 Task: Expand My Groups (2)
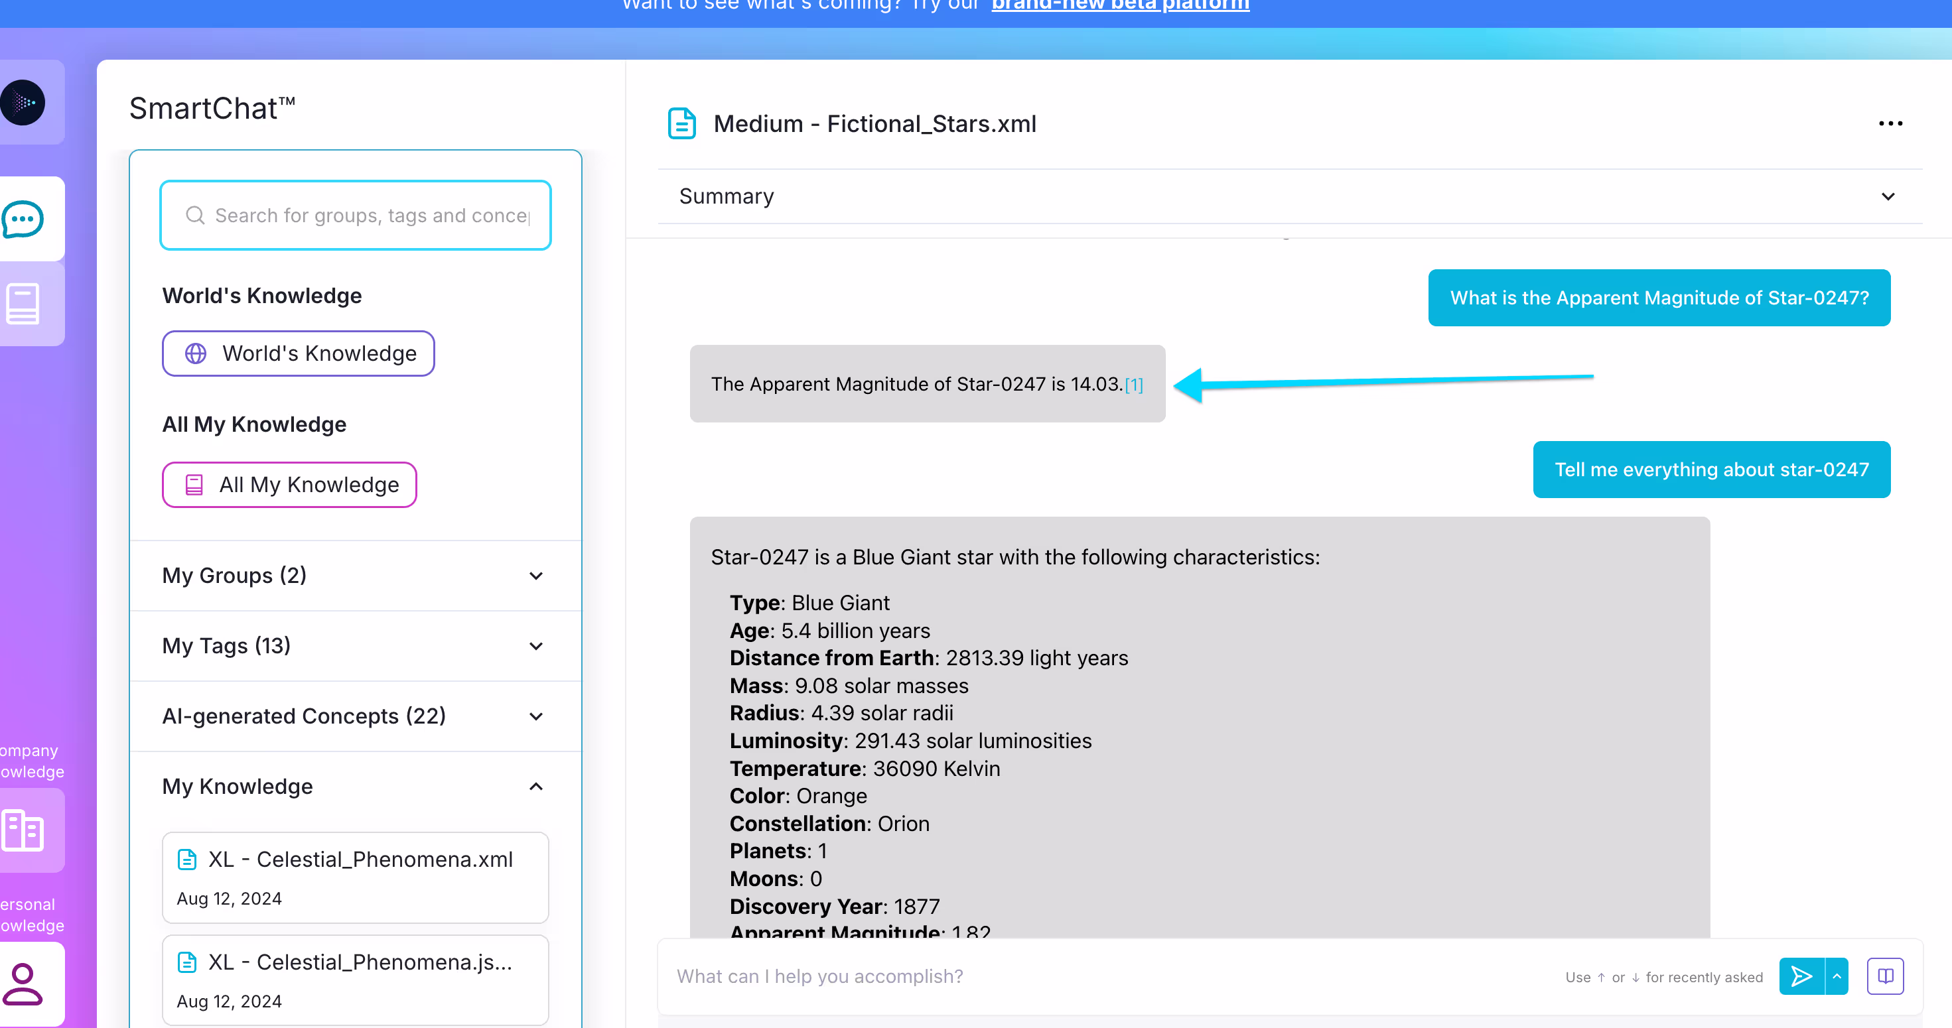(356, 576)
